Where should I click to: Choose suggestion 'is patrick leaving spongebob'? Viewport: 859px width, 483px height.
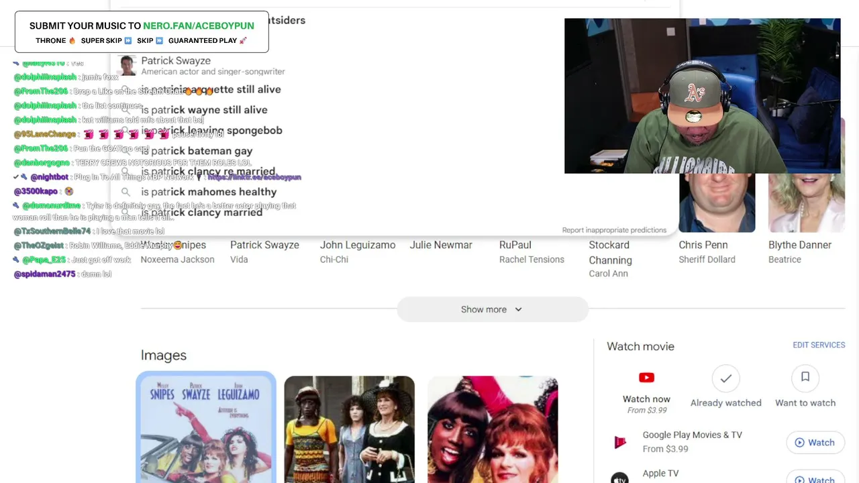point(211,130)
